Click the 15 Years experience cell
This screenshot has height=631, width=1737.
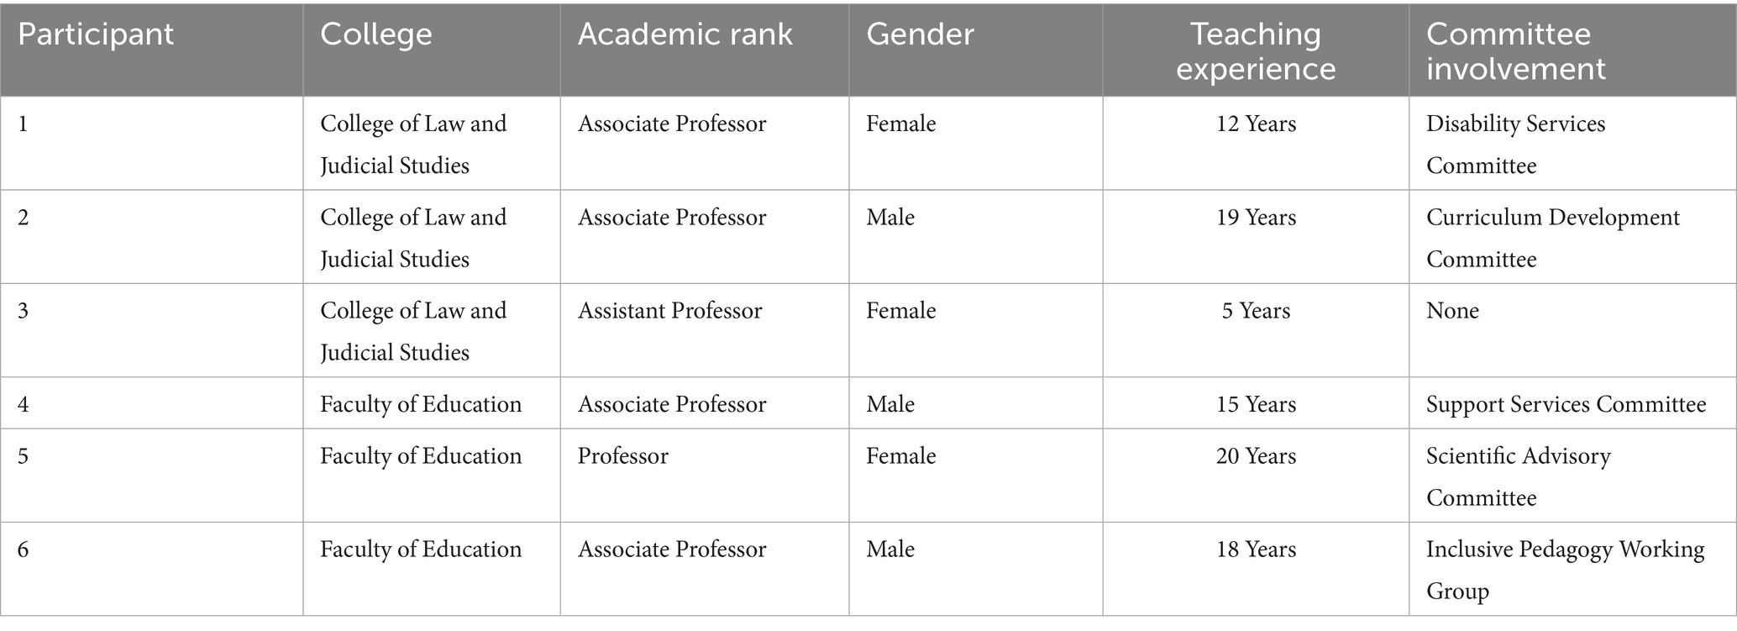click(1256, 404)
